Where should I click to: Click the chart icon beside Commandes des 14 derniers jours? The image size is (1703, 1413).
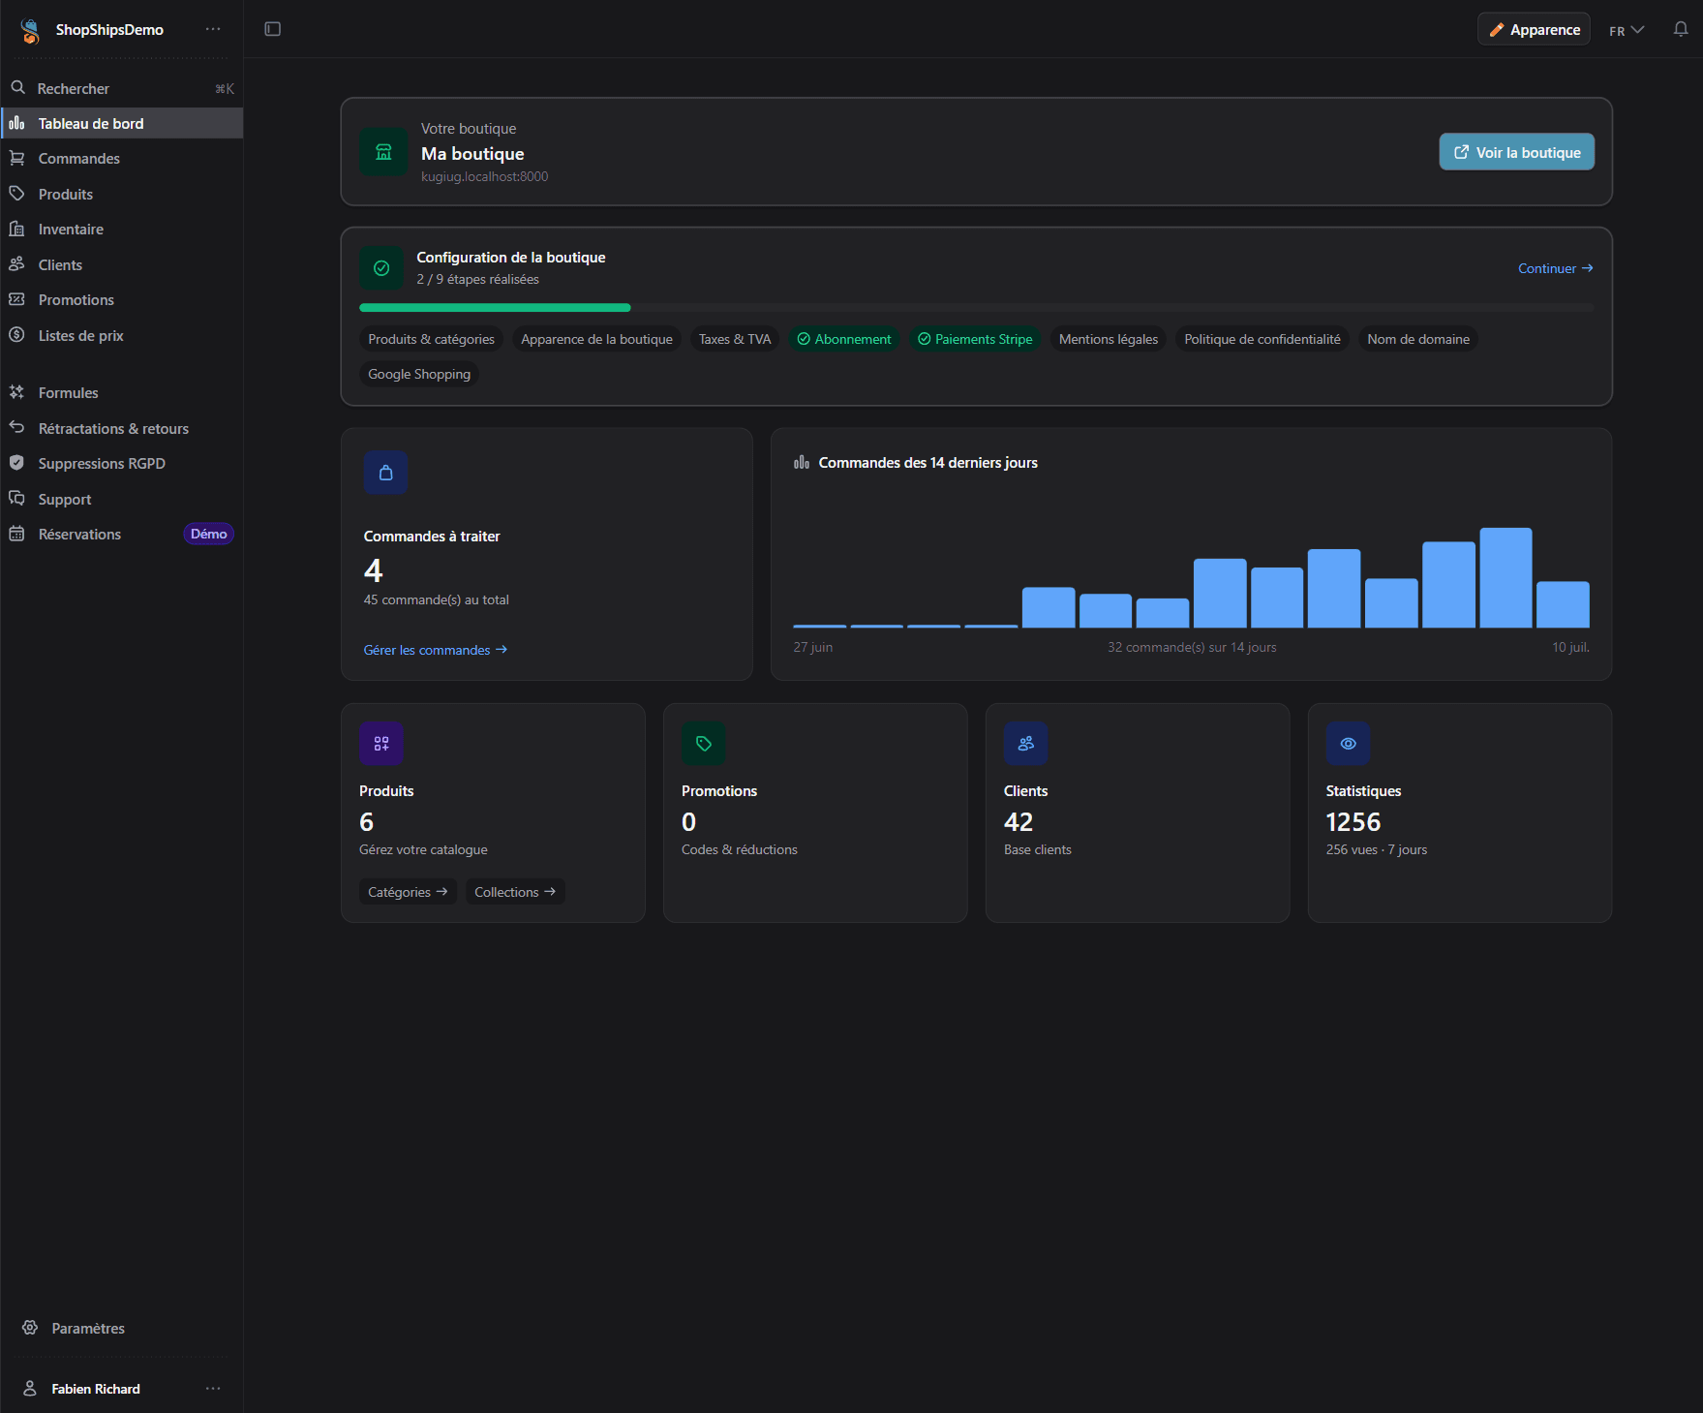tap(802, 462)
